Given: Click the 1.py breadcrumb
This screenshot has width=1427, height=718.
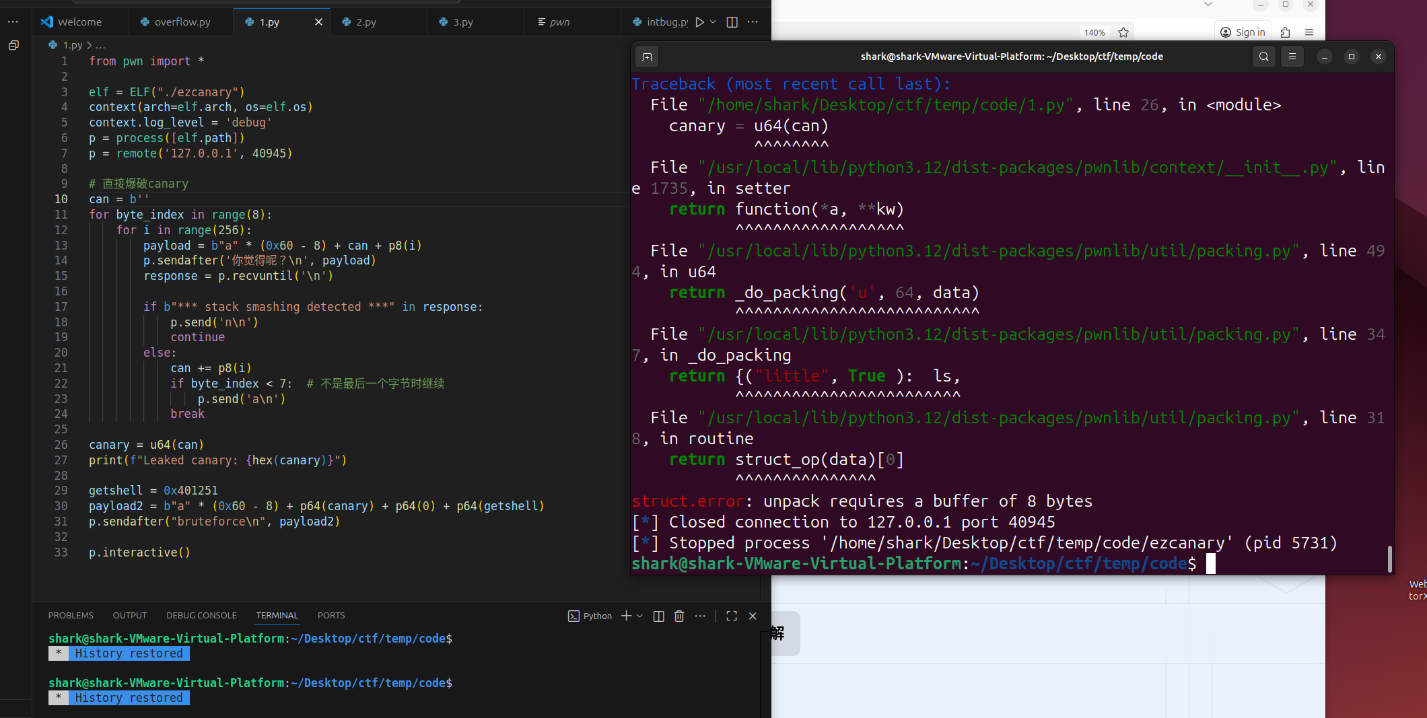Looking at the screenshot, I should coord(67,45).
